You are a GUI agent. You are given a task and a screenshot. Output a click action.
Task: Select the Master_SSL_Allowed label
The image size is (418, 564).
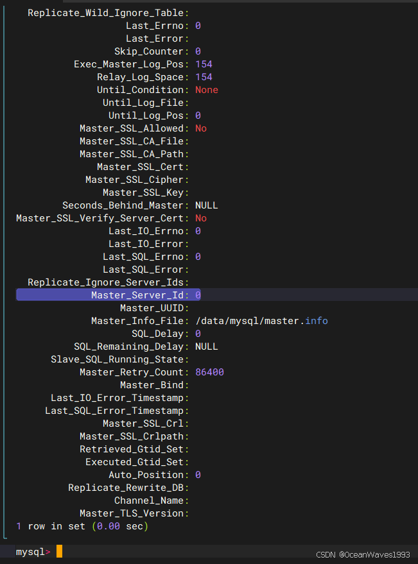tap(132, 128)
